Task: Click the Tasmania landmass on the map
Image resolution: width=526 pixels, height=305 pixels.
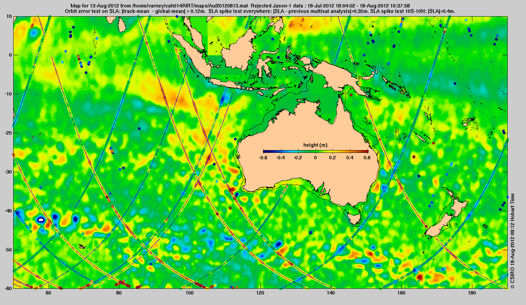Action: click(355, 219)
